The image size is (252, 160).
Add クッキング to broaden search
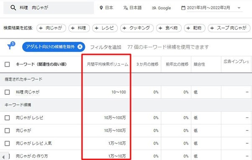[137, 28]
